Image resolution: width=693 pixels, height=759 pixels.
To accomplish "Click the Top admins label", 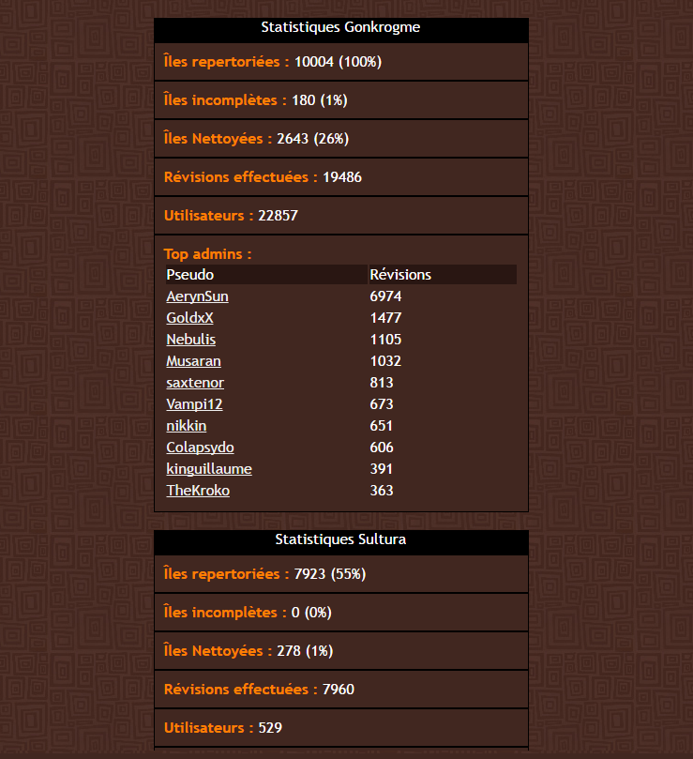I will [207, 253].
